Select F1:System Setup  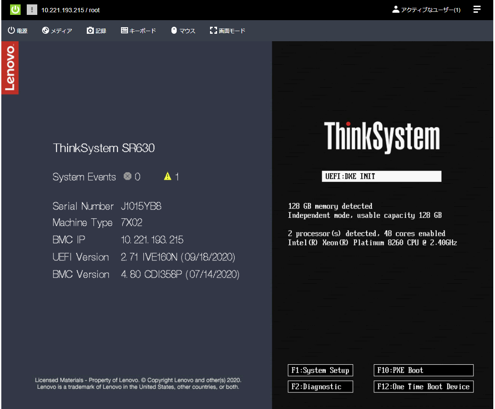pyautogui.click(x=321, y=370)
